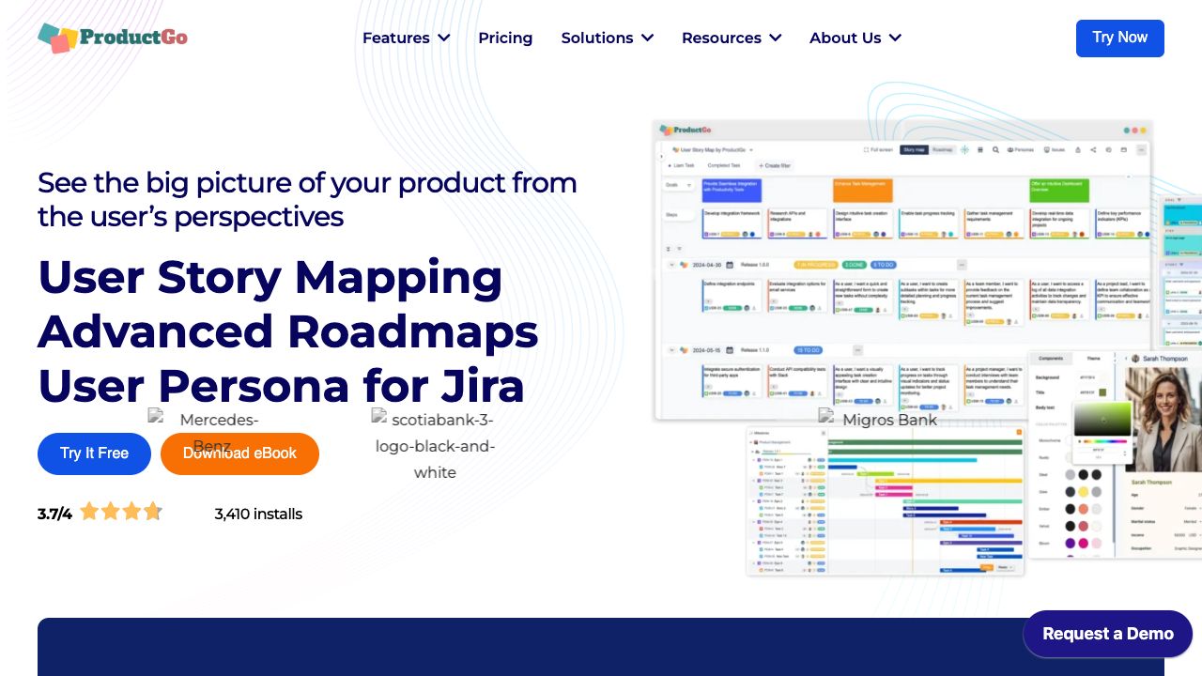Expand the Features dropdown menu
The width and height of the screenshot is (1202, 676).
coord(406,38)
